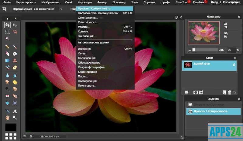The height and width of the screenshot is (141, 243).
Task: Click the Вход login link
Action: pyautogui.click(x=214, y=2)
